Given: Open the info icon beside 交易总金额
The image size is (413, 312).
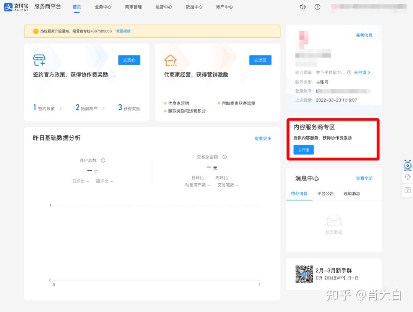Looking at the screenshot, I should pyautogui.click(x=224, y=157).
